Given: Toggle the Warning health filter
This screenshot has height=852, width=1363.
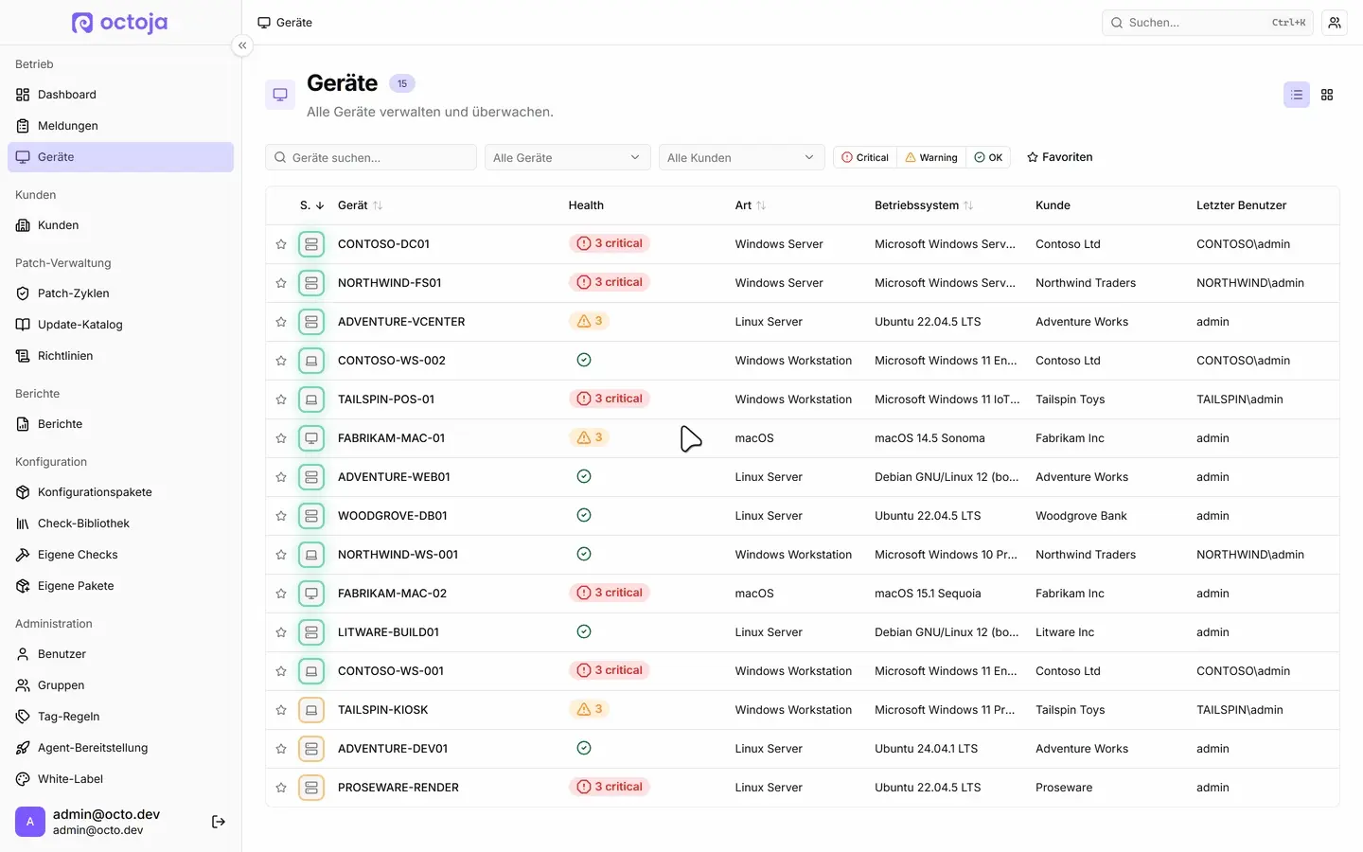Looking at the screenshot, I should click(x=931, y=157).
